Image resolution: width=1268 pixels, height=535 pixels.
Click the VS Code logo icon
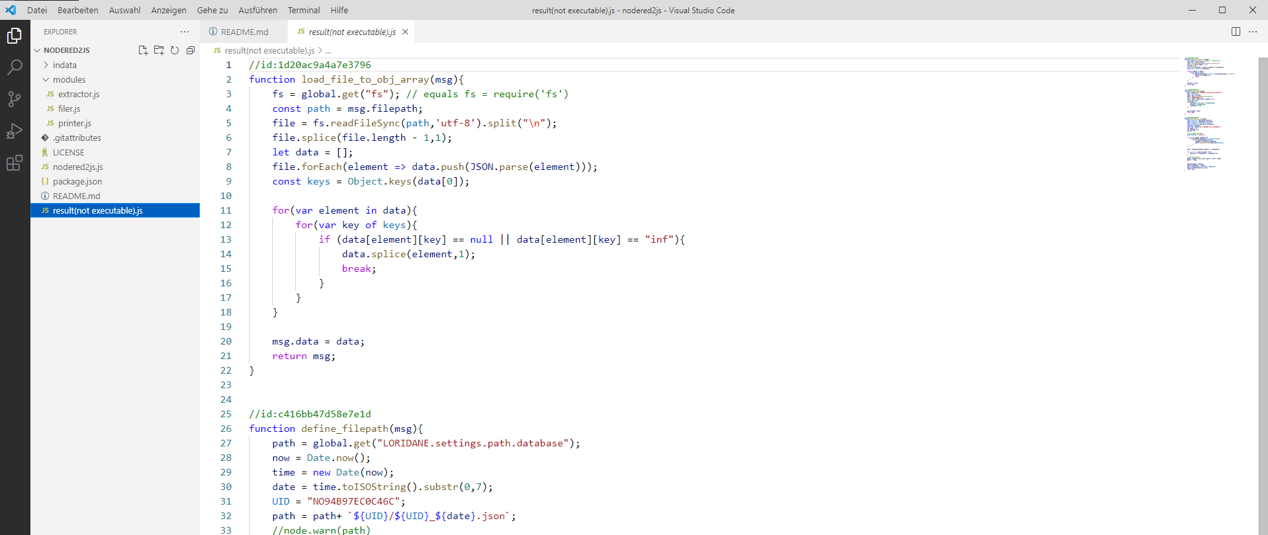[x=11, y=10]
